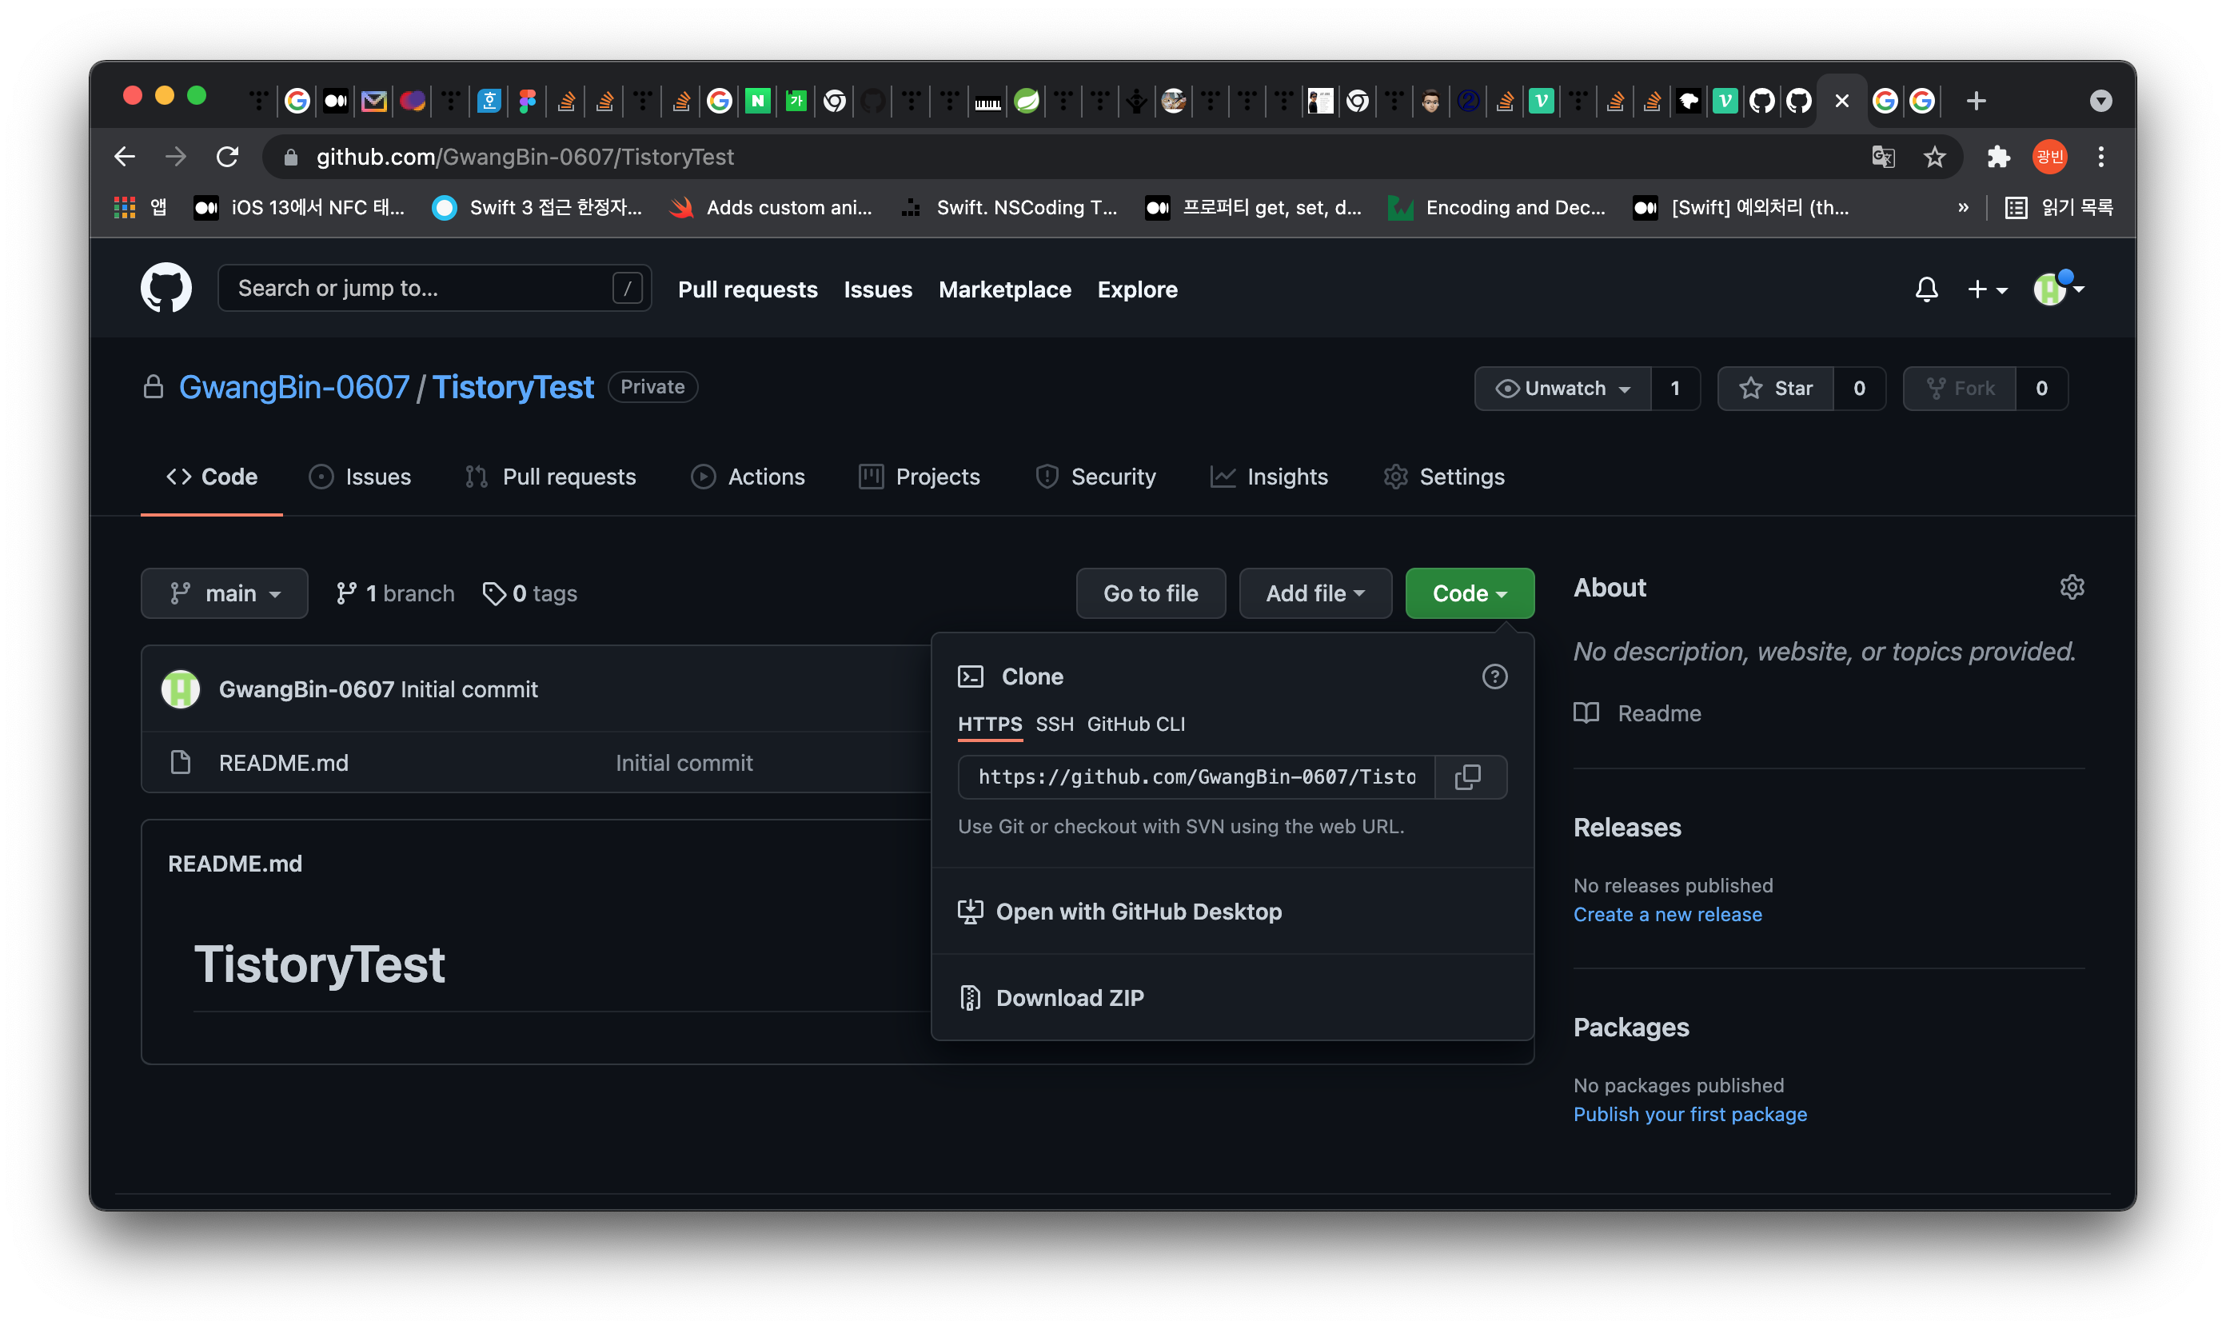Bookmark this page with star icon
2226x1329 pixels.
click(x=1934, y=158)
